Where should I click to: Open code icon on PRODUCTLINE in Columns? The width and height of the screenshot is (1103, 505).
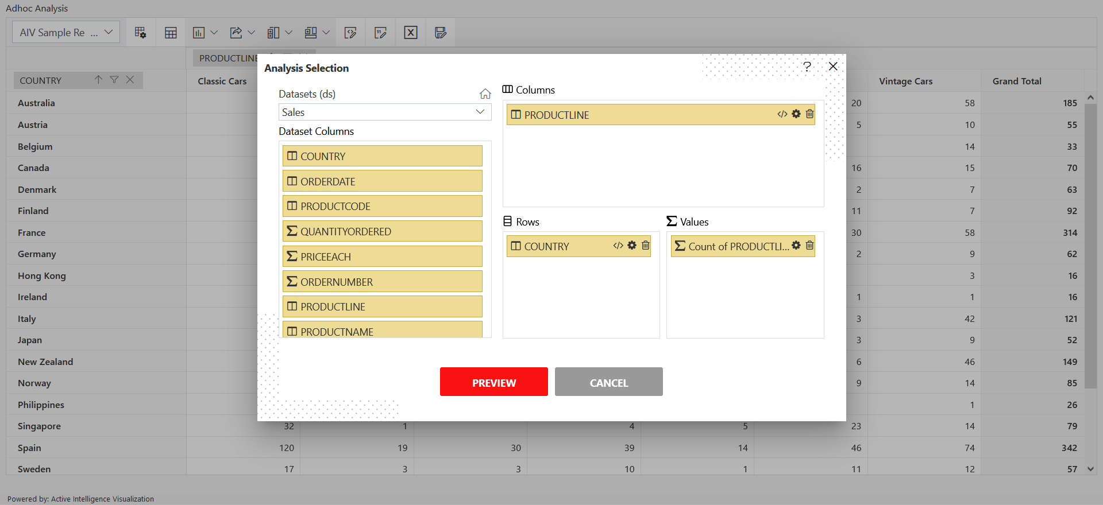(782, 114)
